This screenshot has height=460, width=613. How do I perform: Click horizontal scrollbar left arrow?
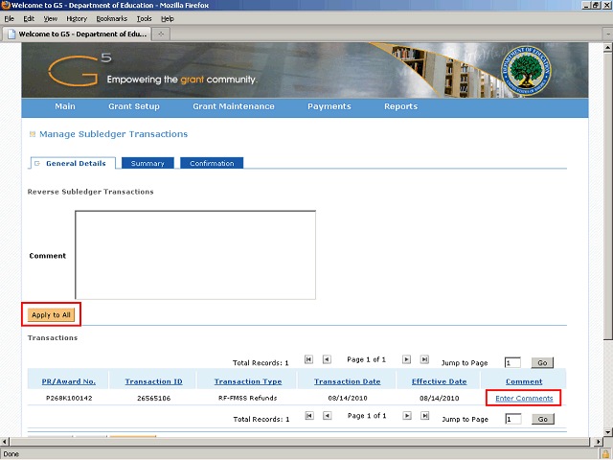click(5, 442)
